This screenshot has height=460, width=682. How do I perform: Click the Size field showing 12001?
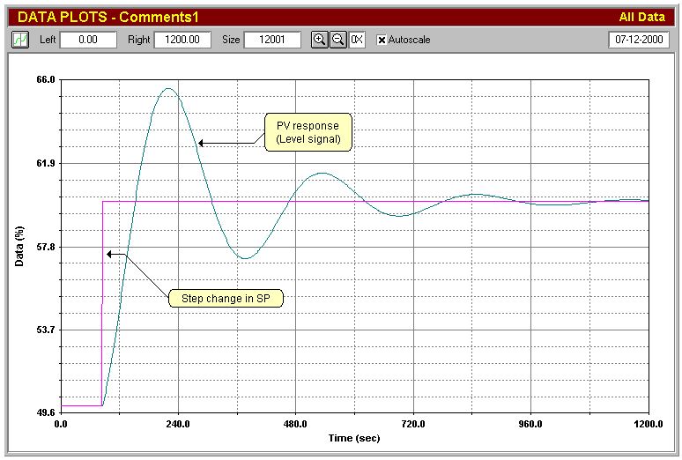tap(272, 40)
